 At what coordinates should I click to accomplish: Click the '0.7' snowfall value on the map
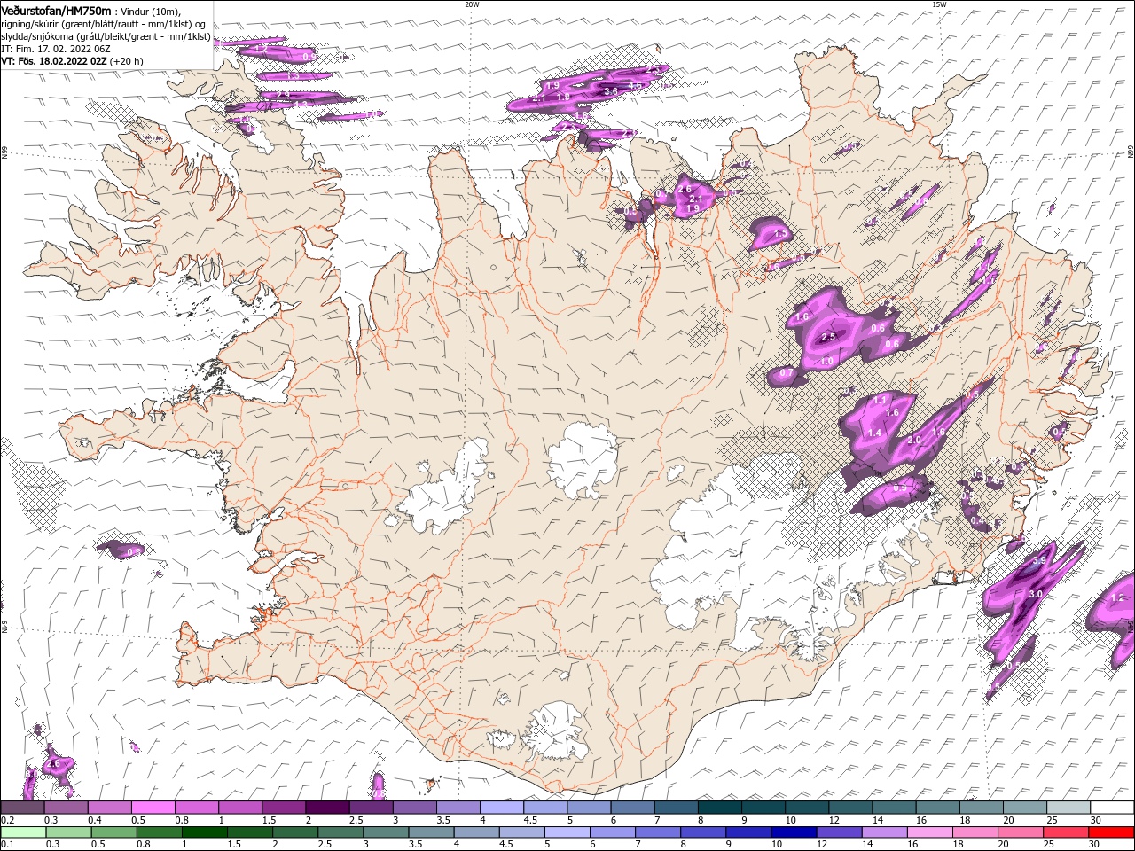[x=787, y=374]
